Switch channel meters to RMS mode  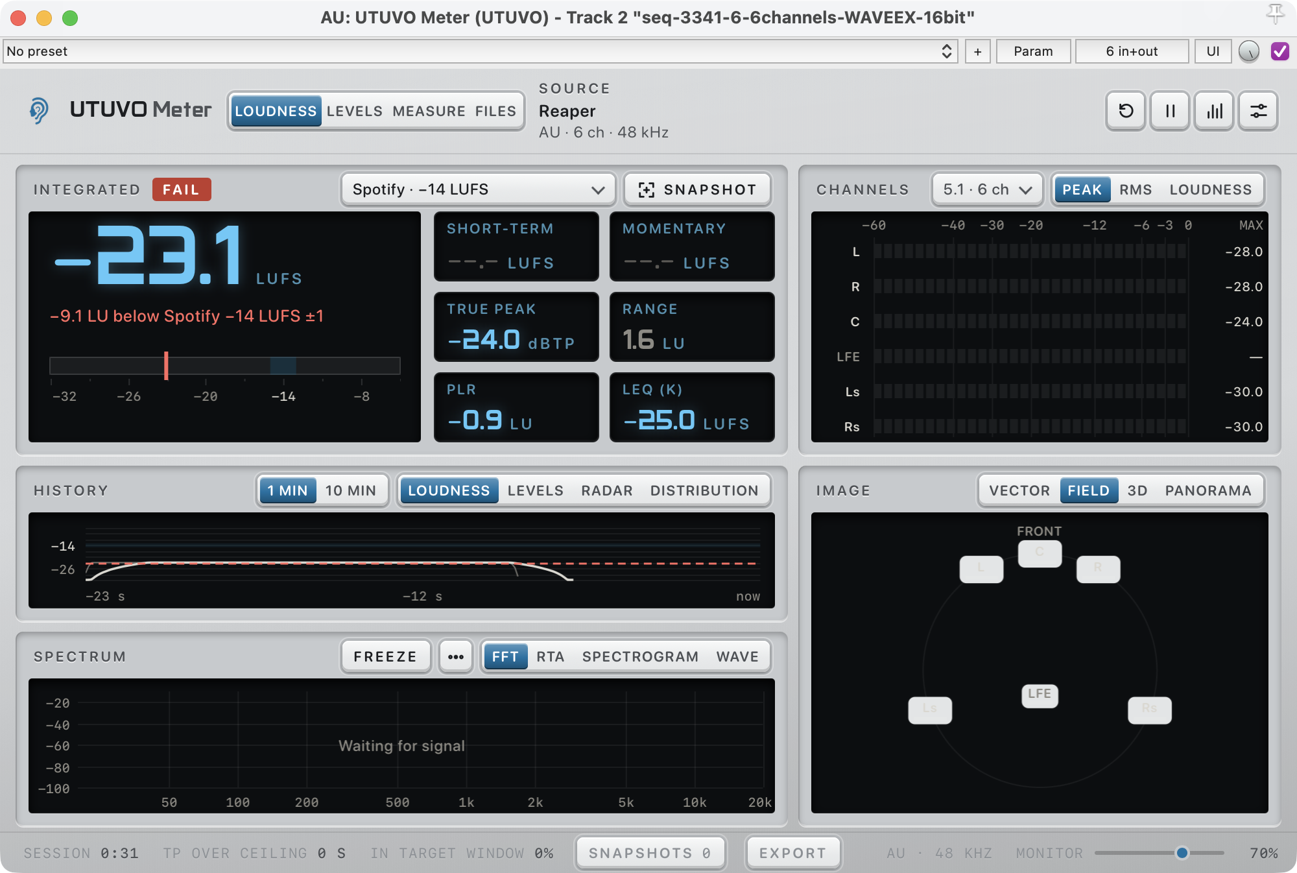point(1136,189)
